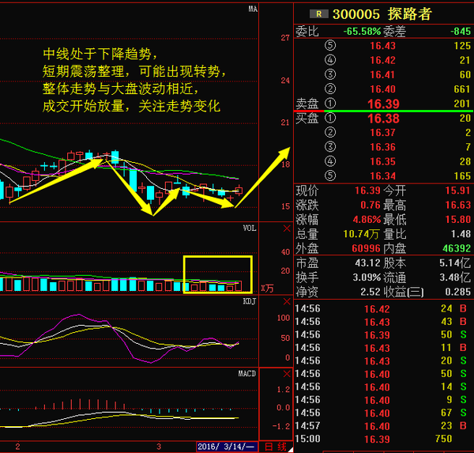Select sell level ④ price 16.42
474x453 pixels.
coord(382,60)
